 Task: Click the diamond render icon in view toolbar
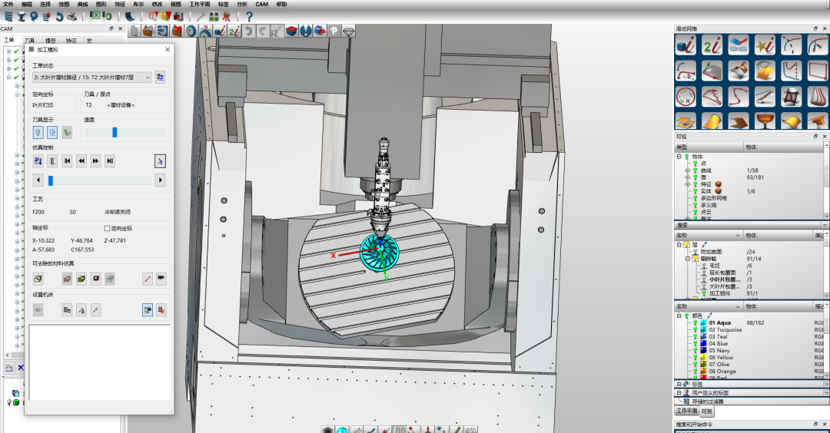click(350, 31)
